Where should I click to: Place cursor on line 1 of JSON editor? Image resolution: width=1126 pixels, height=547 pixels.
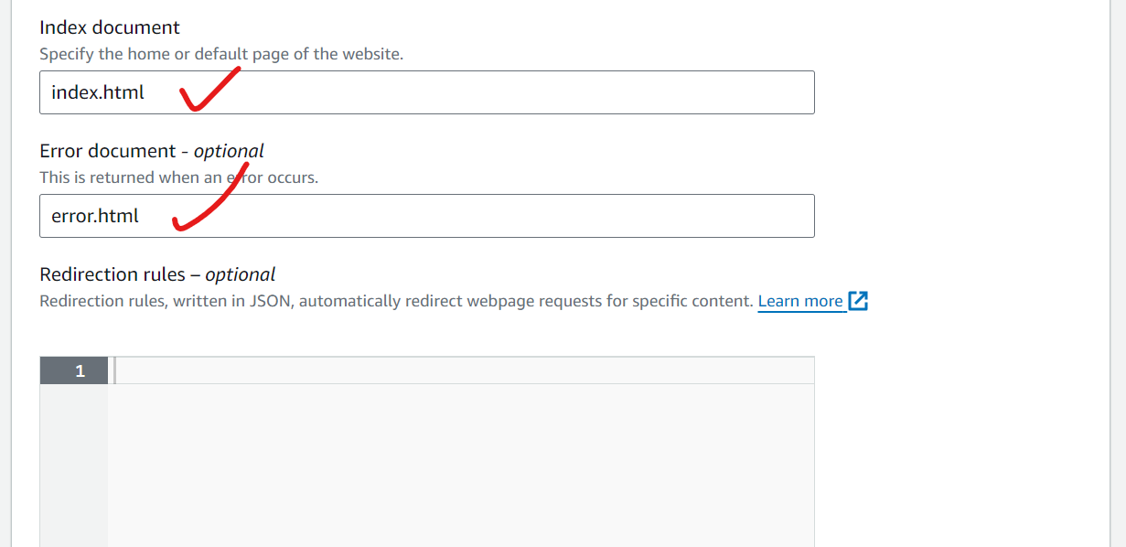[457, 370]
